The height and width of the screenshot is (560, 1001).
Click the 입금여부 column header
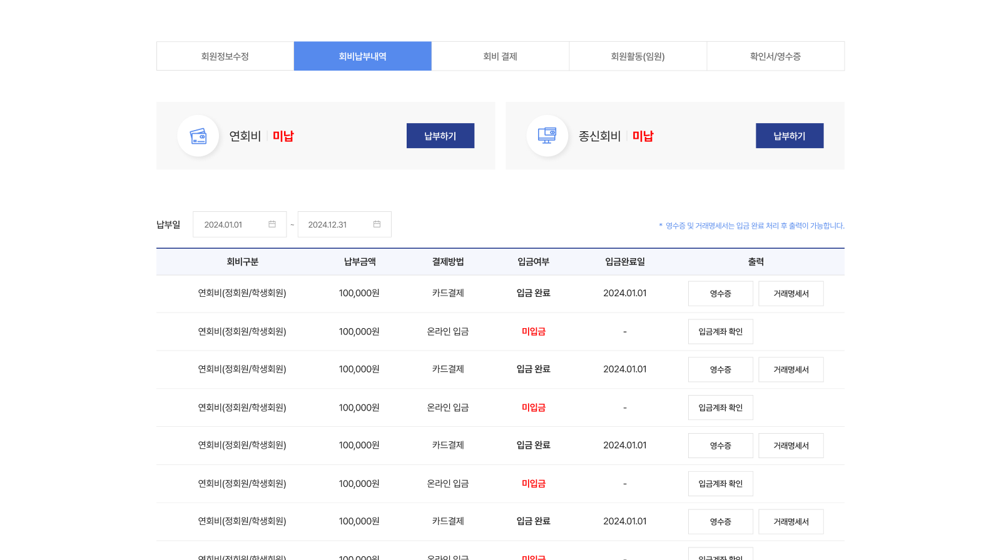point(534,262)
